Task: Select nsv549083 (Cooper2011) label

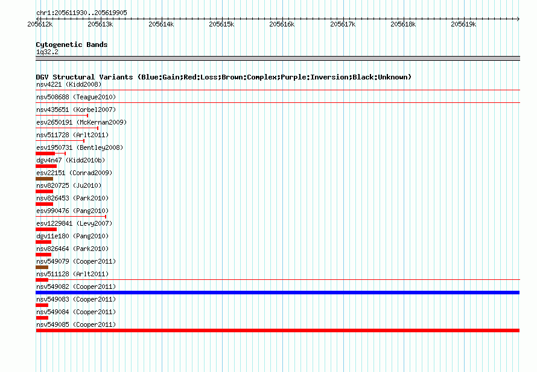Action: tap(76, 299)
